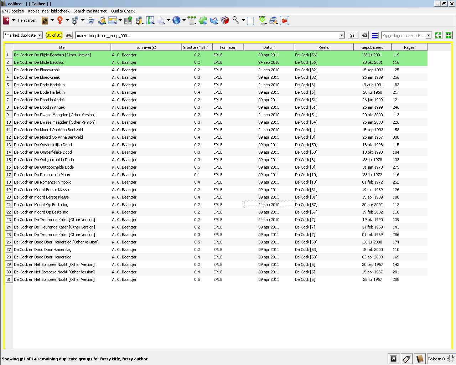Open the *marked:duplicates restriction dropdown
Viewport: 456px width, 365px height.
point(40,35)
